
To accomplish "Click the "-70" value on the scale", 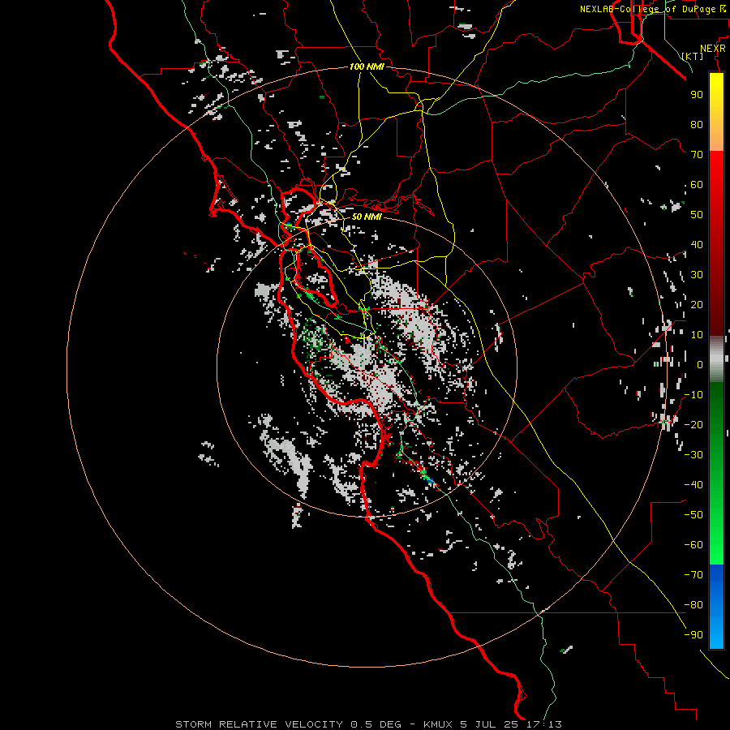I will (x=693, y=574).
